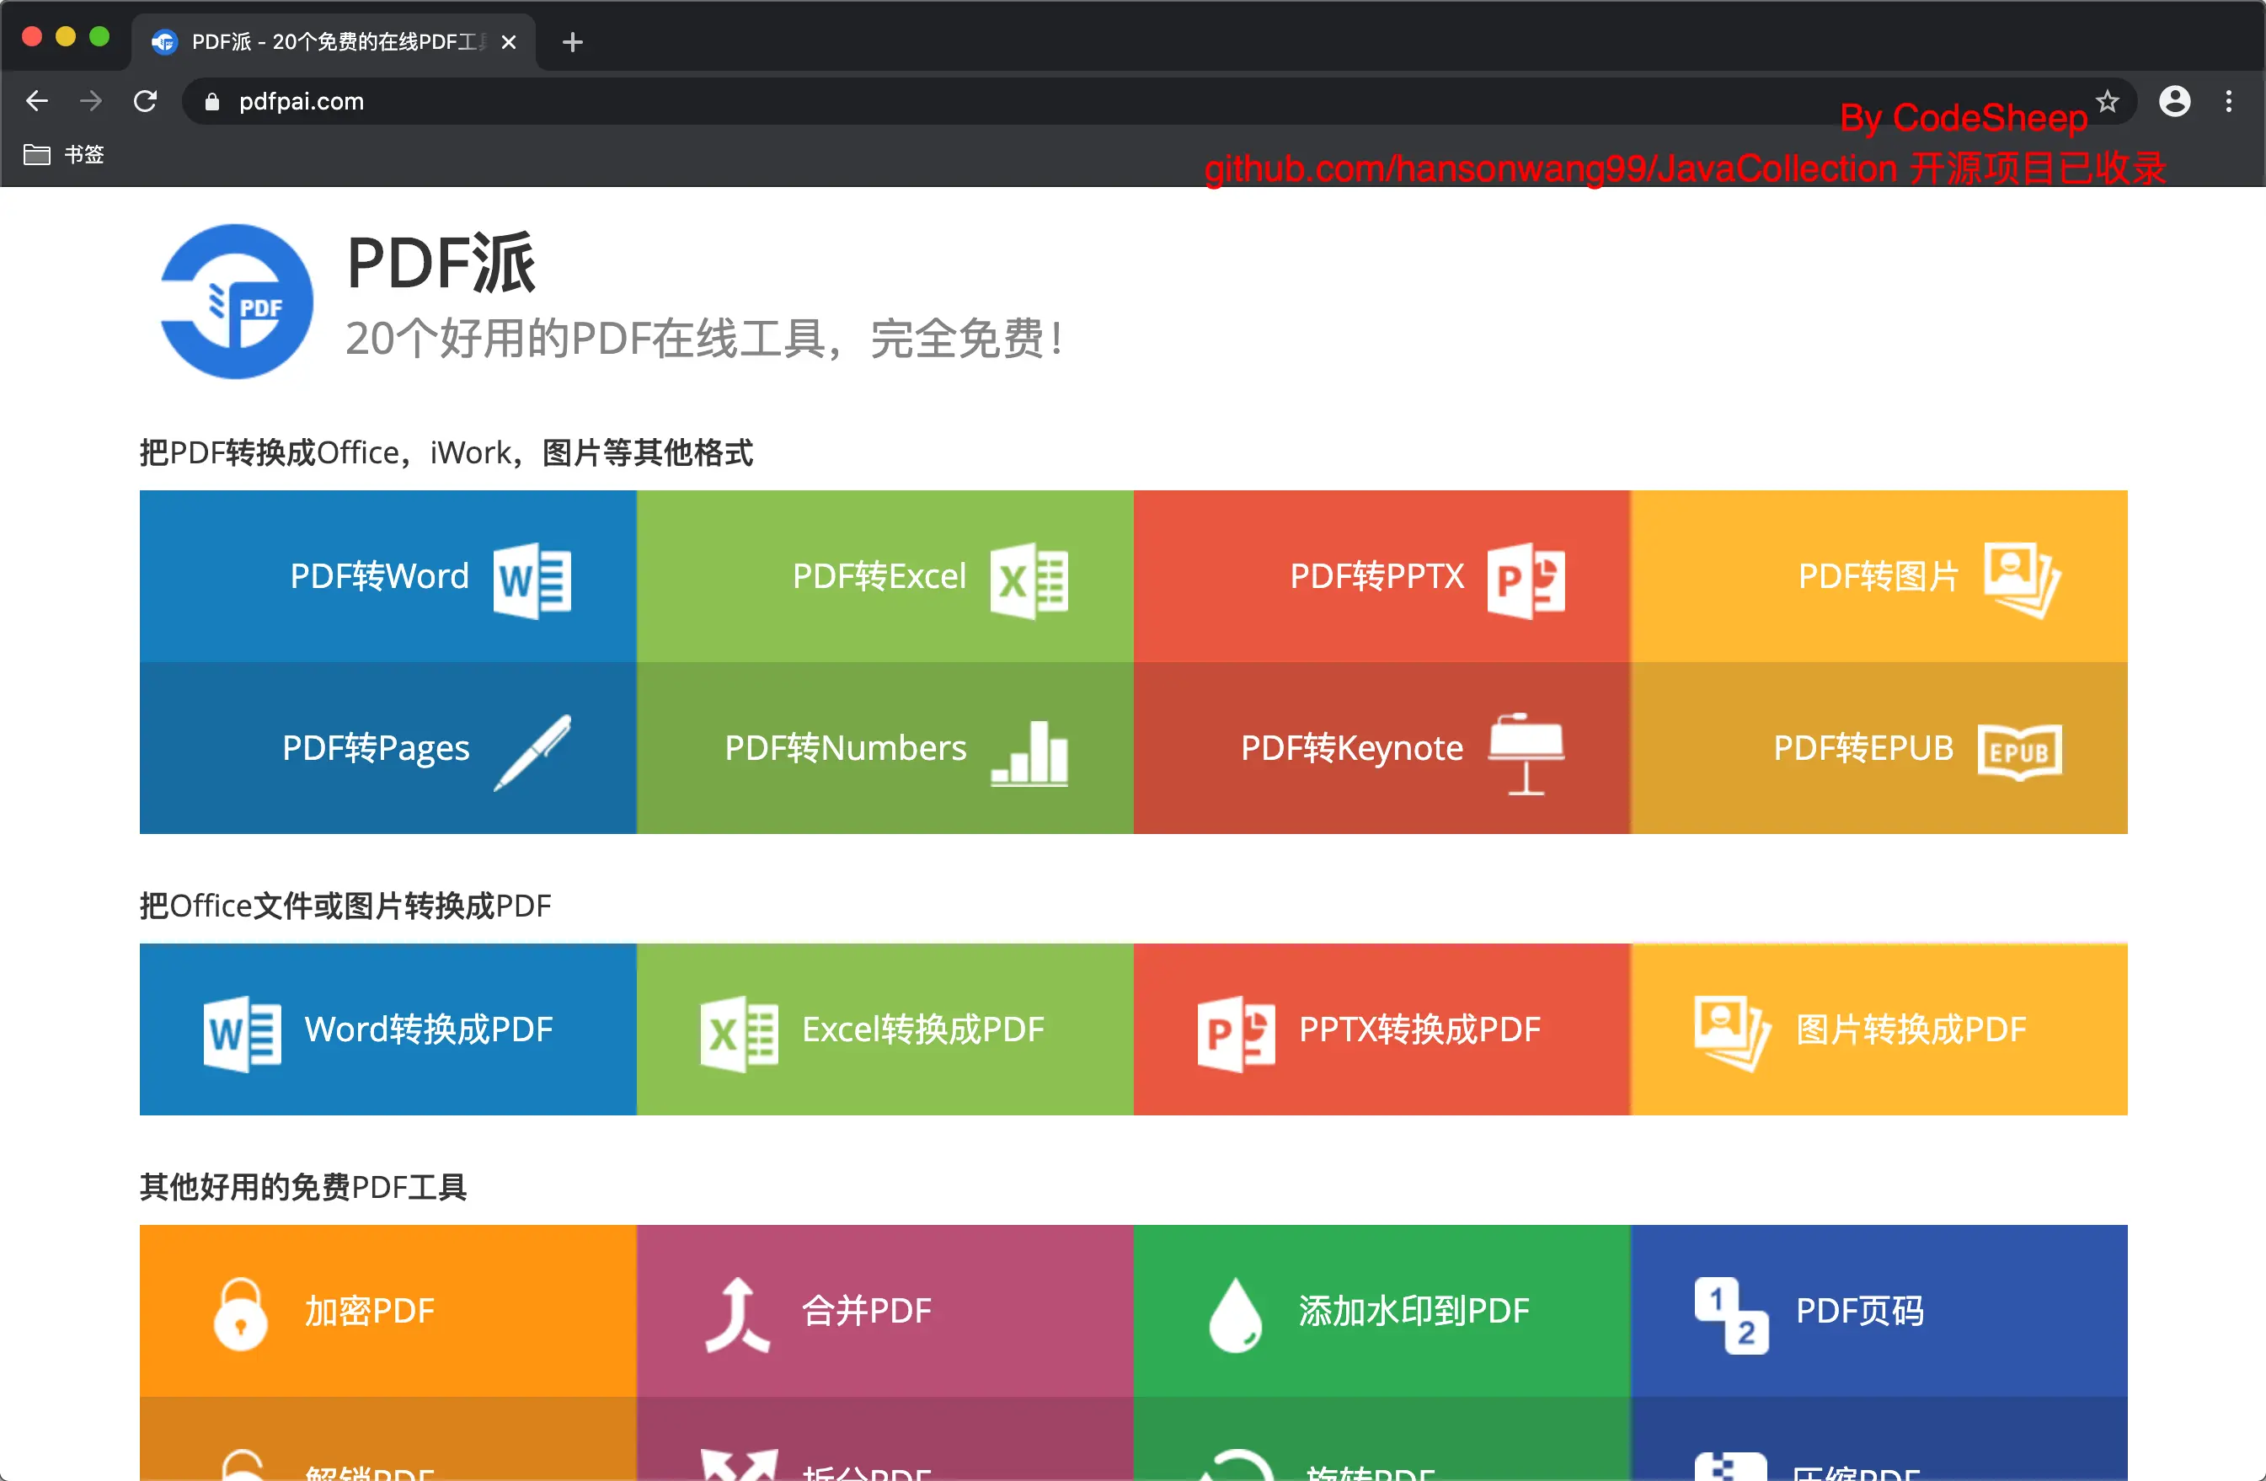Click the padlock icon for 加密PDF
The width and height of the screenshot is (2266, 1481).
pyautogui.click(x=240, y=1313)
